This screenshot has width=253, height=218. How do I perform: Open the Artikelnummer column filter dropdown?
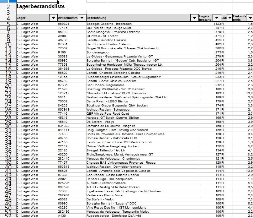tap(82, 18)
